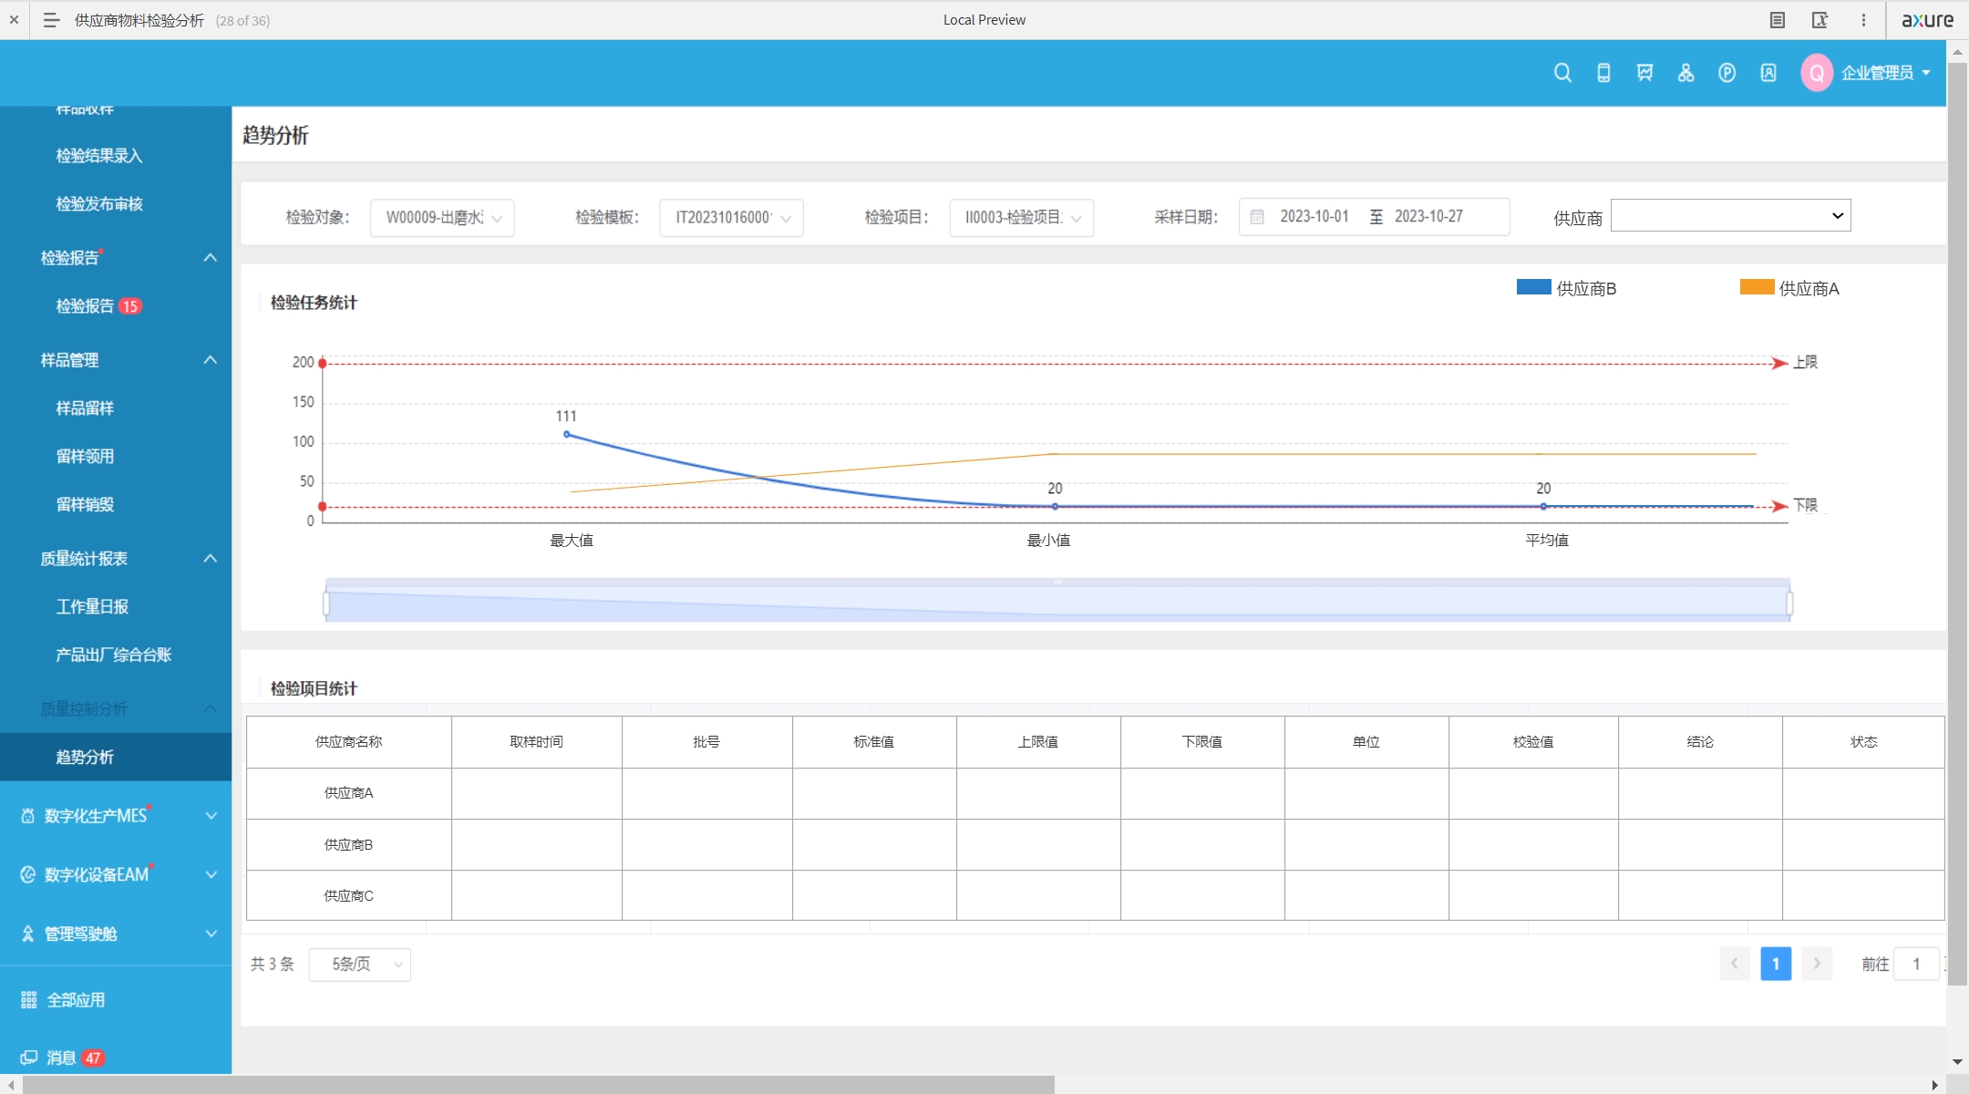This screenshot has height=1094, width=1969.
Task: Open the Axure hamburger pages menu
Action: [x=51, y=20]
